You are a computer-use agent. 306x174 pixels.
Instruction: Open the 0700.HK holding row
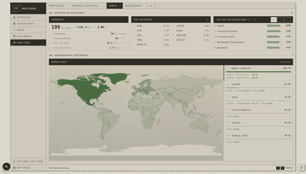point(191,35)
